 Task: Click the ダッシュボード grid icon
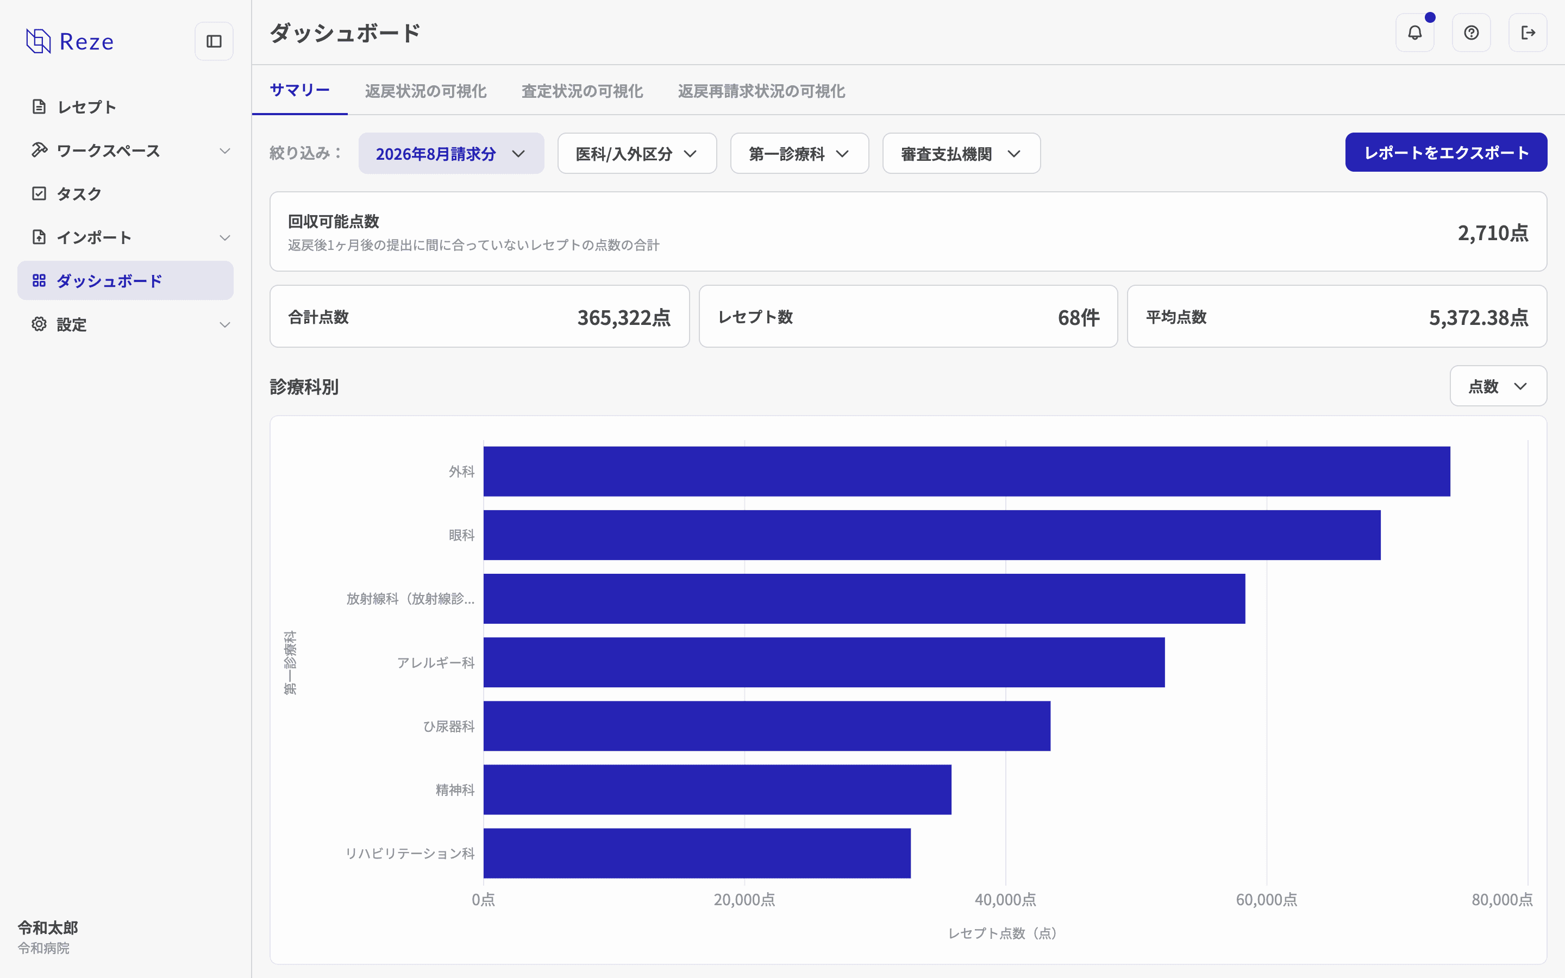[x=39, y=280]
